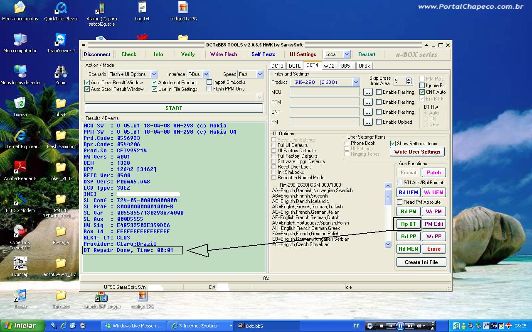This screenshot has height=332, width=532.
Task: Open Lixeira recycle bin
Action: point(20,107)
